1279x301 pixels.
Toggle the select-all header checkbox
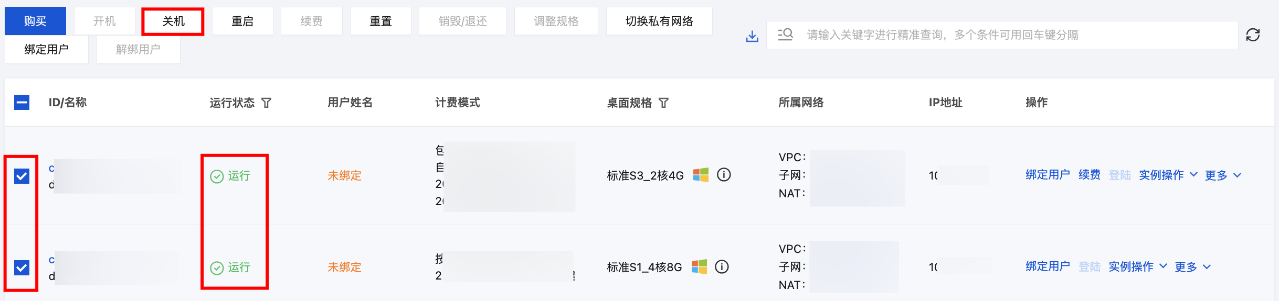click(22, 102)
